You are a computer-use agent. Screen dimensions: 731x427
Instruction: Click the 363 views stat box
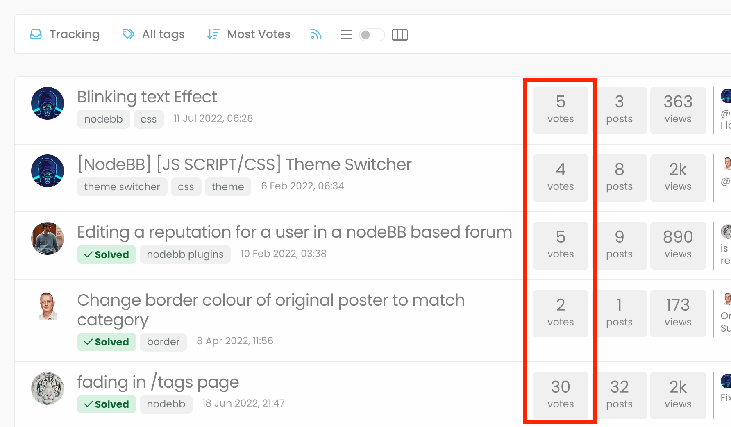[678, 110]
